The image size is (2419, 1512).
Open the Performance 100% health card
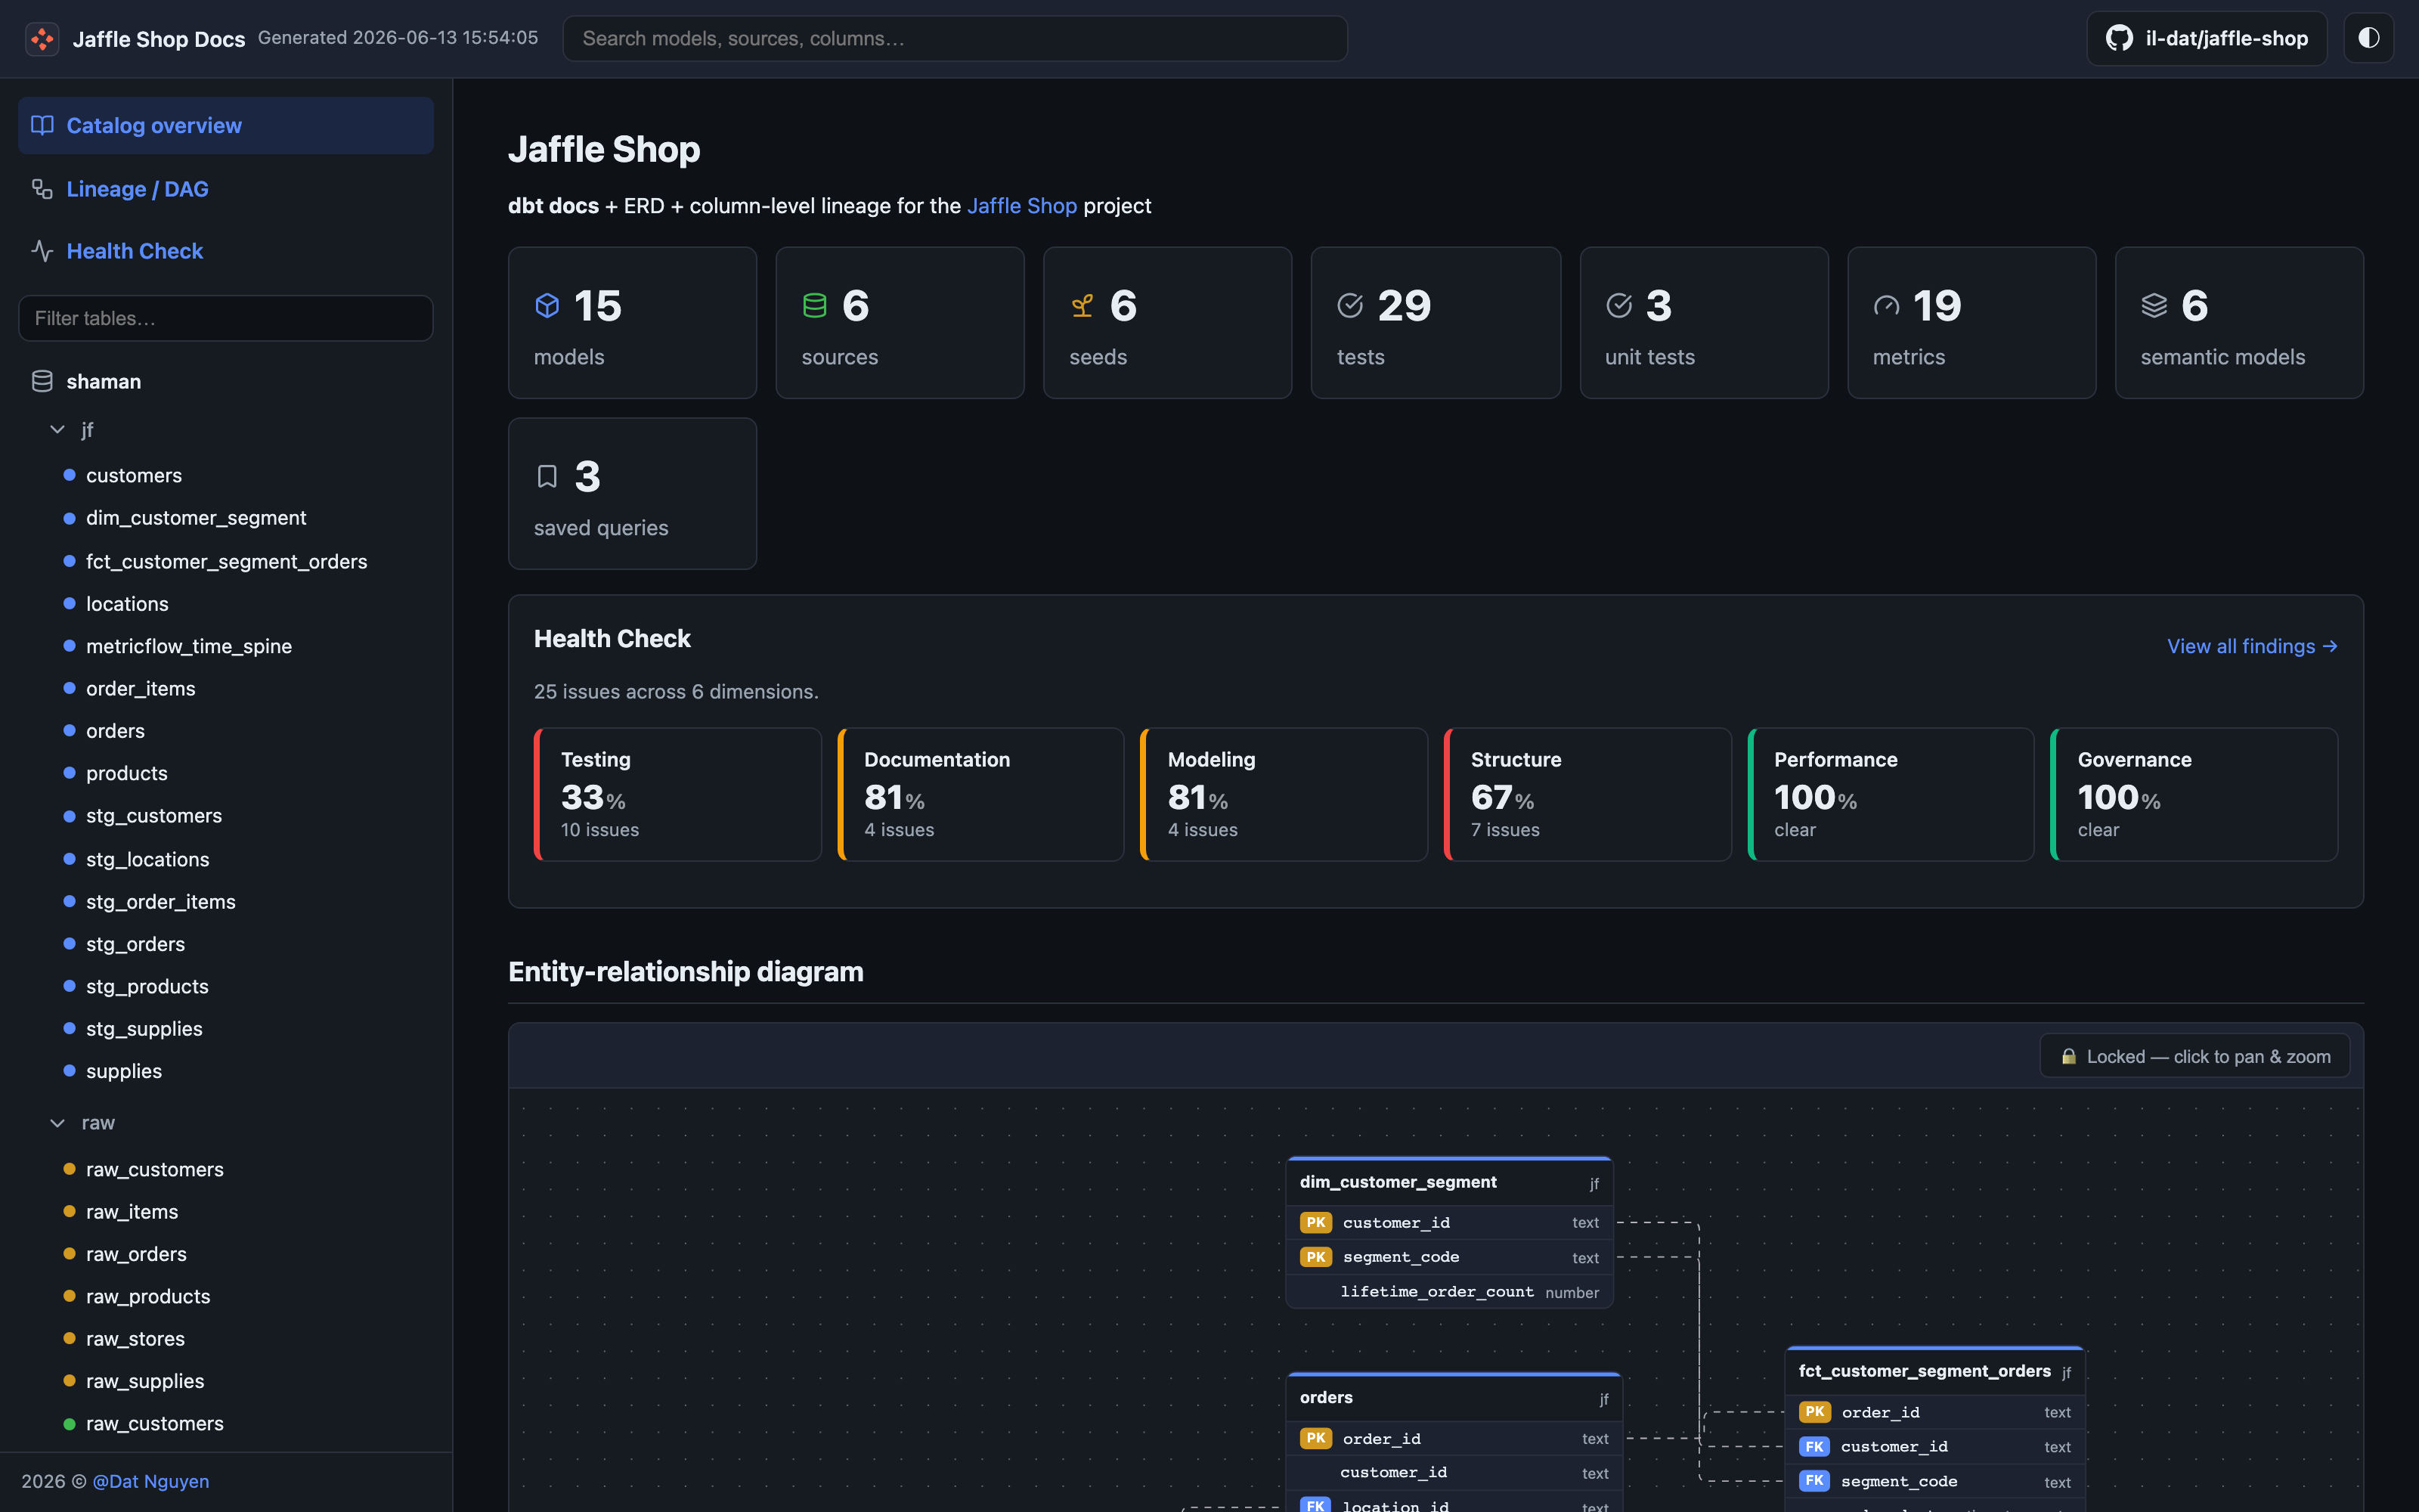tap(1891, 794)
